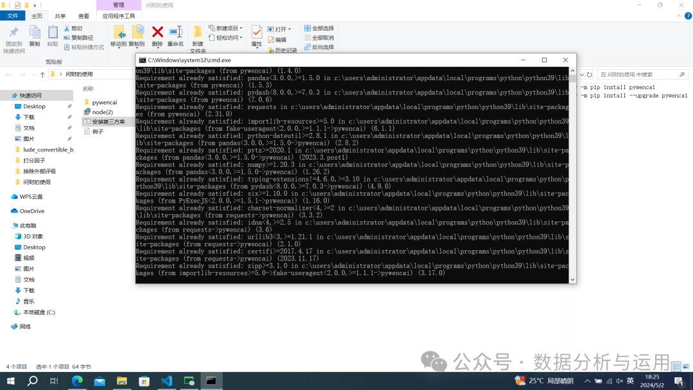Open the 新建项目 dropdown
The width and height of the screenshot is (693, 390).
(225, 28)
